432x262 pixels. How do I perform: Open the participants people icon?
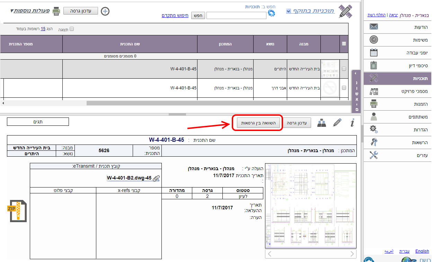322,123
